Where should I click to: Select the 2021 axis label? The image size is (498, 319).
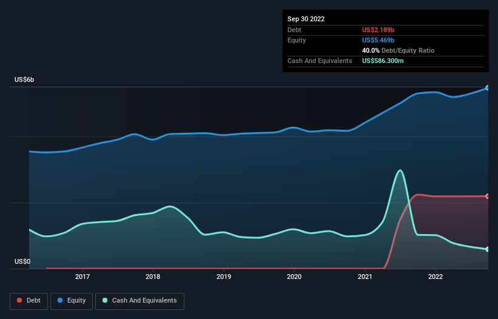[365, 277]
